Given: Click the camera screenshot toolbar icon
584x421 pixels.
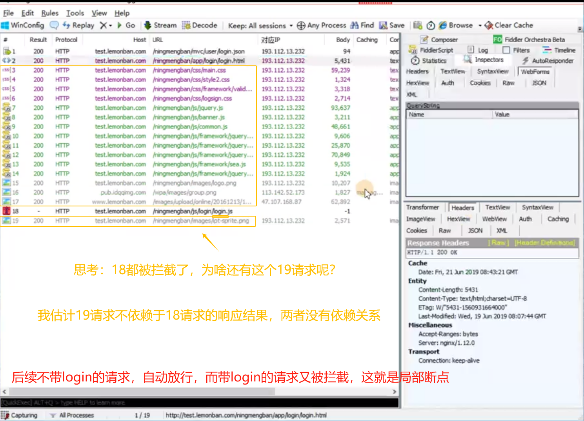Looking at the screenshot, I should coord(418,25).
